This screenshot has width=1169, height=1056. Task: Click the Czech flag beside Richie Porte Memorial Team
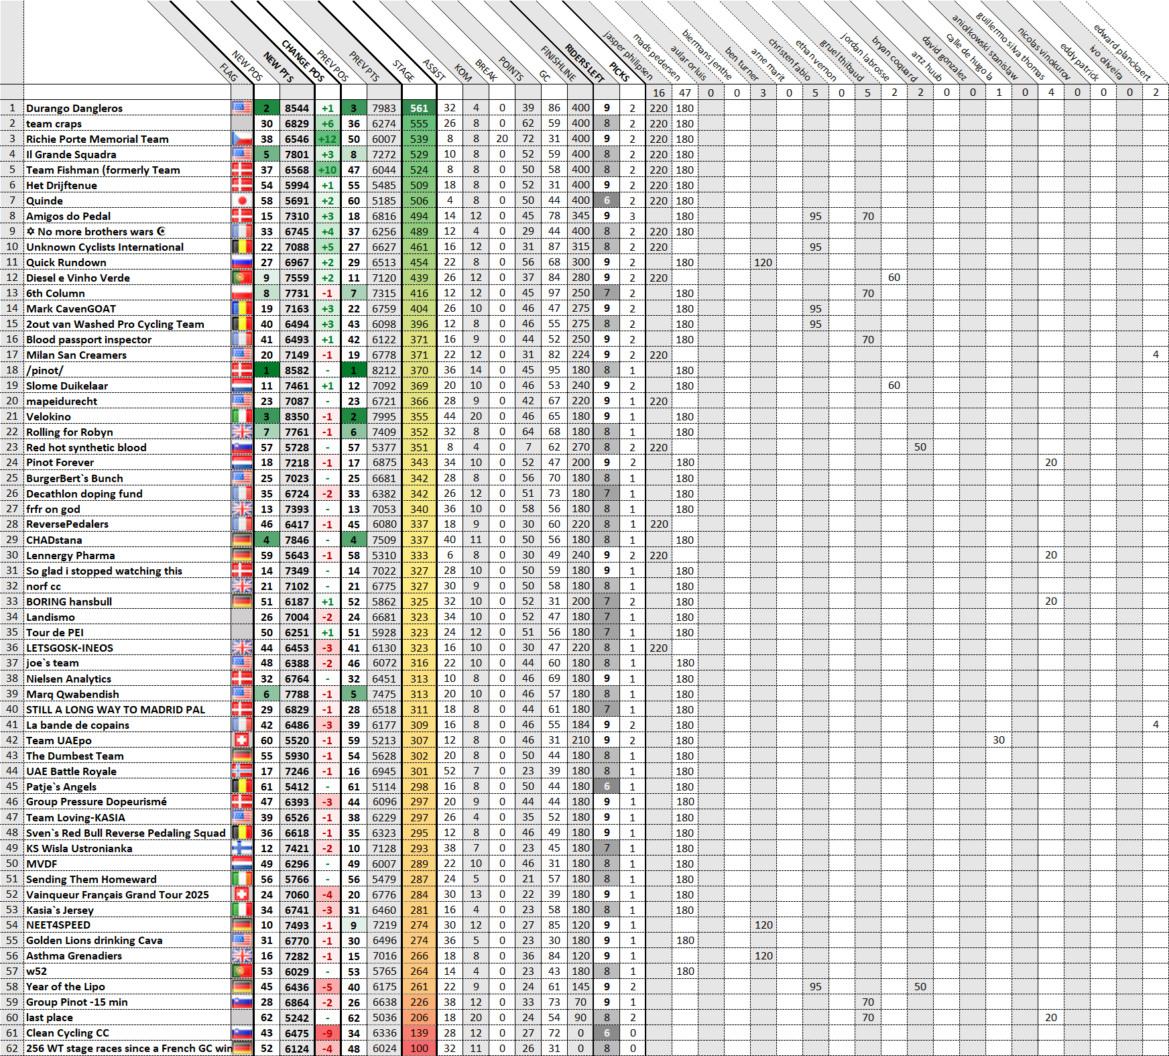coord(242,139)
